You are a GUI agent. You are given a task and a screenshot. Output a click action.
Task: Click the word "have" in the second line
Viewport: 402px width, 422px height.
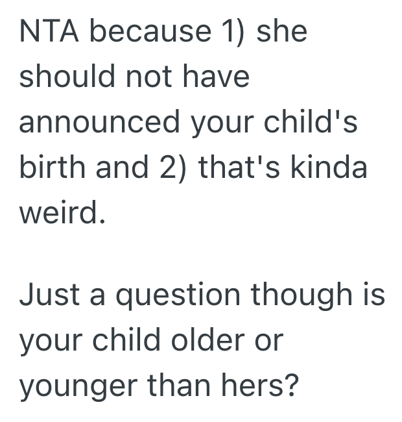[218, 77]
